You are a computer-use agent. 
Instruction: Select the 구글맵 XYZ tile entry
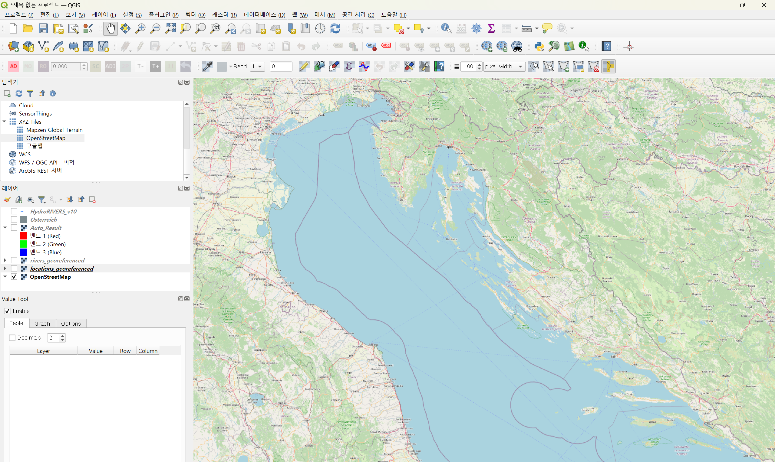pos(34,146)
